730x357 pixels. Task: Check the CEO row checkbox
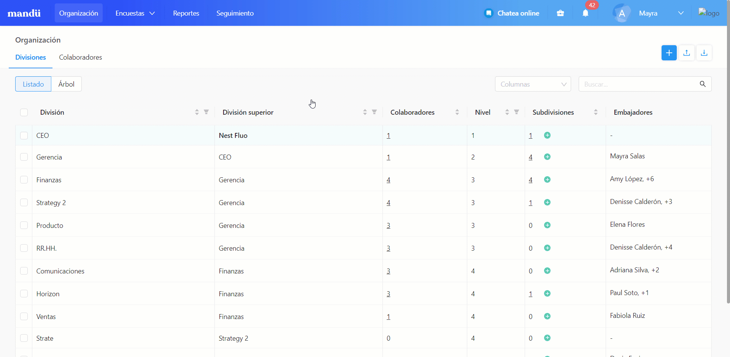[x=24, y=136]
